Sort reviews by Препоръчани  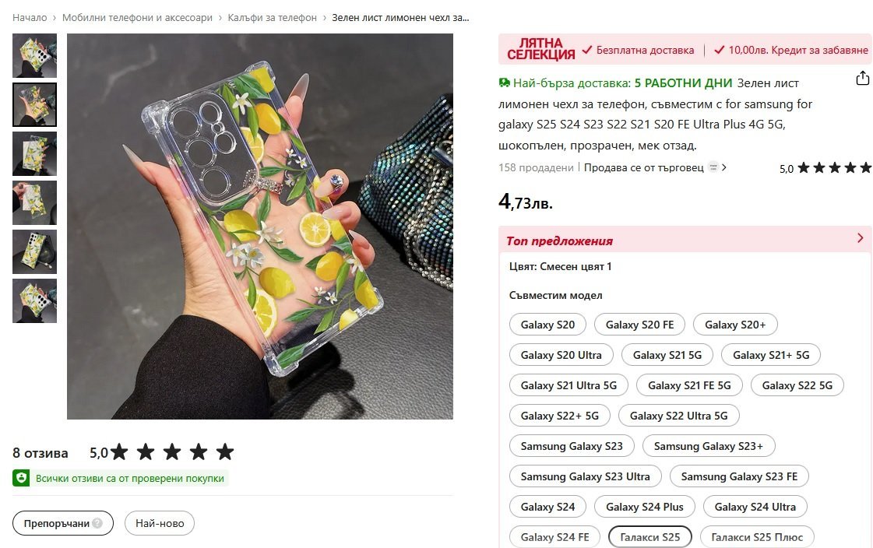coord(63,524)
